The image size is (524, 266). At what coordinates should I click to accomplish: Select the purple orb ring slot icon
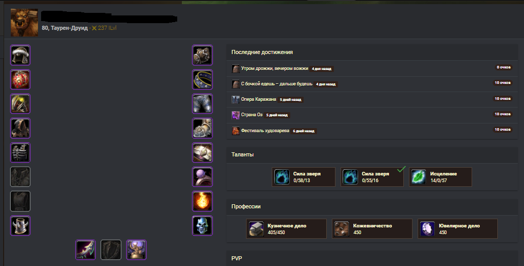click(202, 176)
